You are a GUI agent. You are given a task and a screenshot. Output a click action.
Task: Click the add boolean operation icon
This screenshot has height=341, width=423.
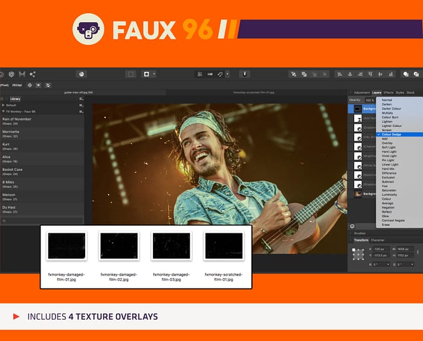(405, 74)
